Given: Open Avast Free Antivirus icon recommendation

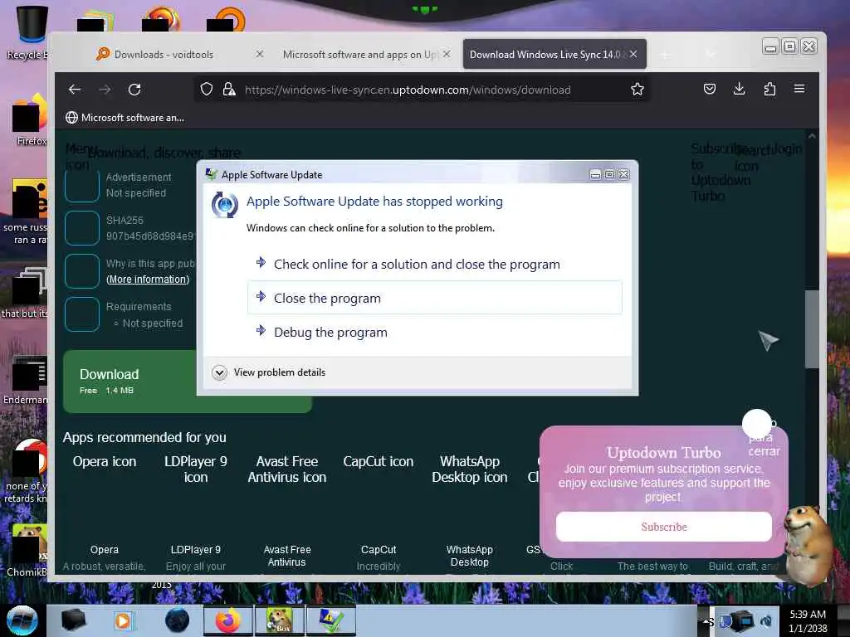Looking at the screenshot, I should 286,469.
